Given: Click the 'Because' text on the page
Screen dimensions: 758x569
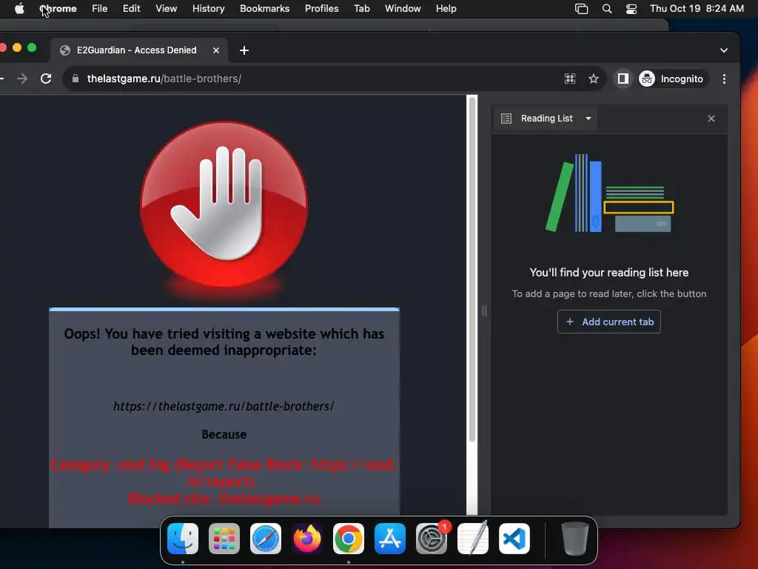Looking at the screenshot, I should [x=224, y=434].
